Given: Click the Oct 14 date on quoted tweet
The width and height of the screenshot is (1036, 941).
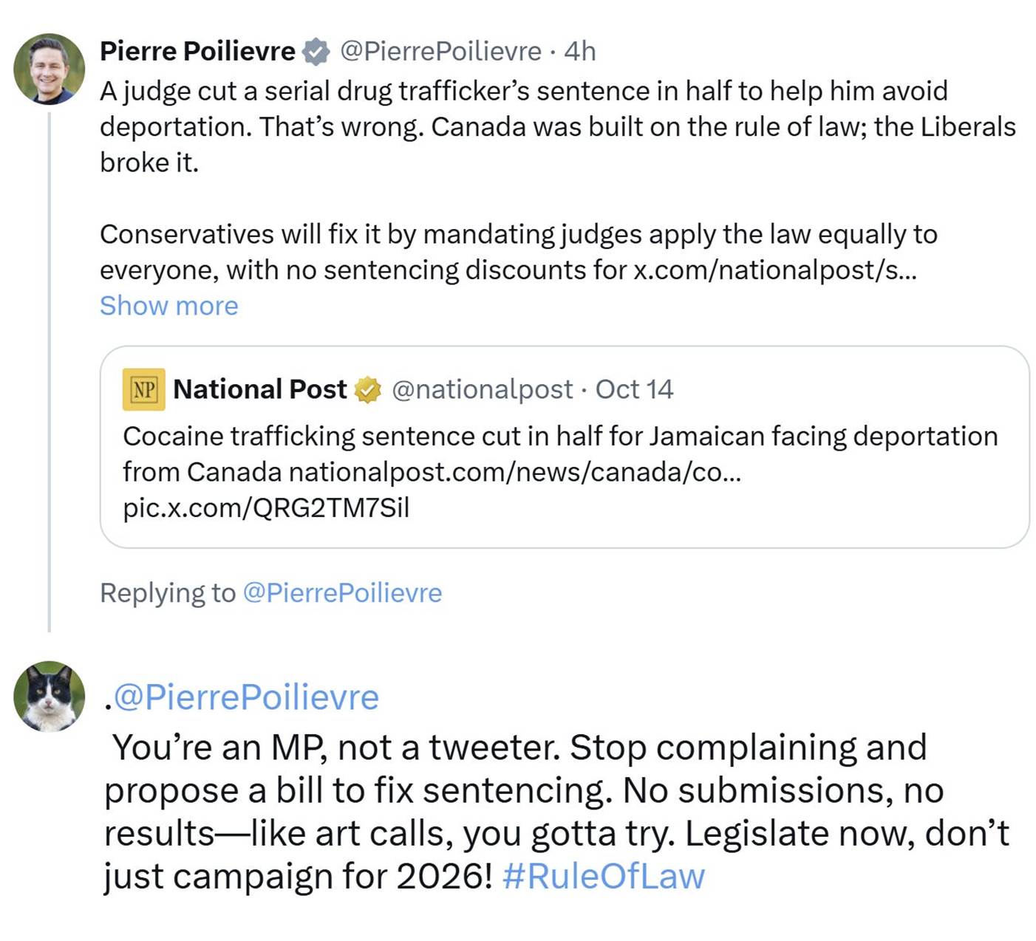Looking at the screenshot, I should [634, 389].
